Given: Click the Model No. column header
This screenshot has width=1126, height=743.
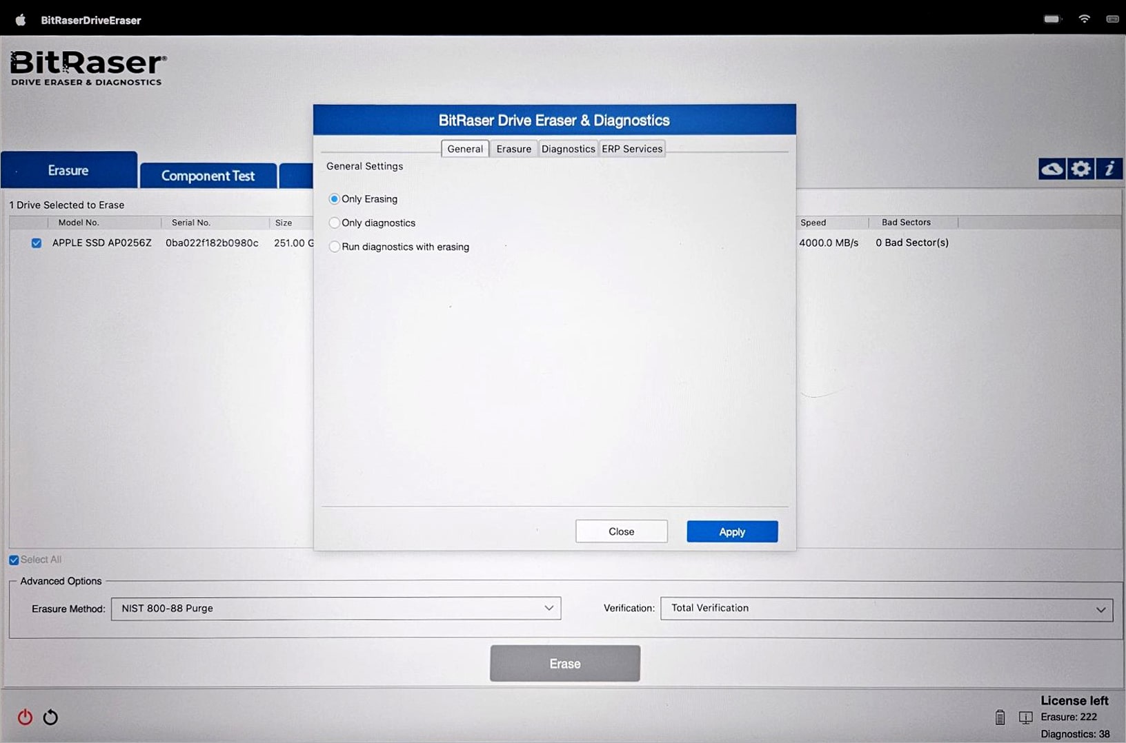Looking at the screenshot, I should click(79, 223).
